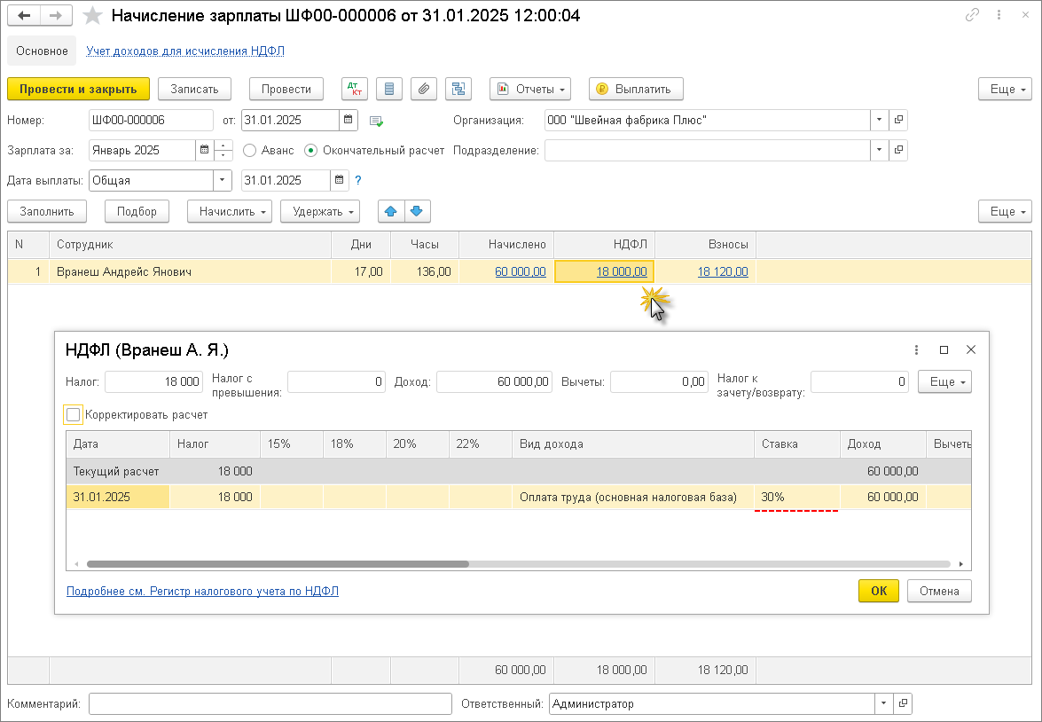Open the НДФЛ dialog three-dot menu
1042x722 pixels.
[x=916, y=349]
